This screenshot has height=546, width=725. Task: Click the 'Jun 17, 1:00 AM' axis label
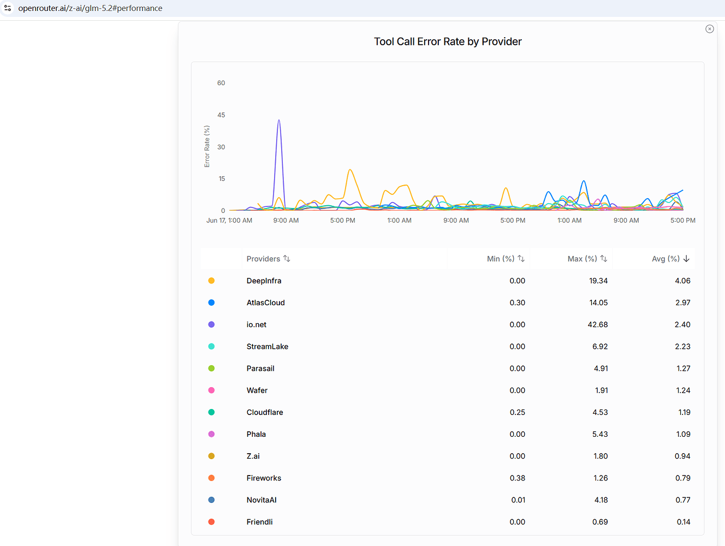(x=229, y=221)
